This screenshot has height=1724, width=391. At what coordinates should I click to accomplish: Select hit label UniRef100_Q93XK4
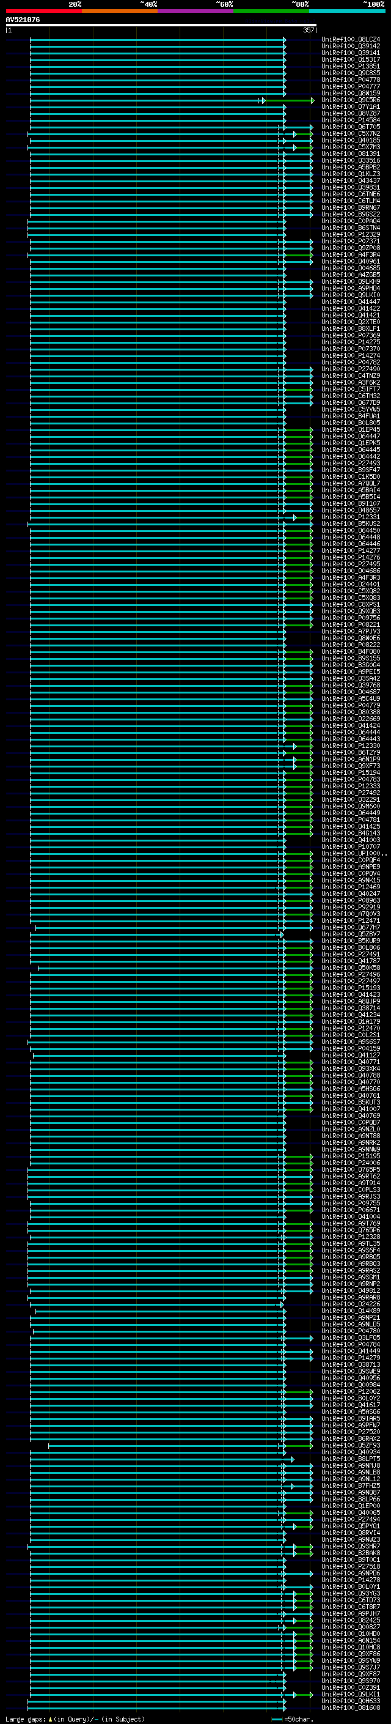(350, 1070)
